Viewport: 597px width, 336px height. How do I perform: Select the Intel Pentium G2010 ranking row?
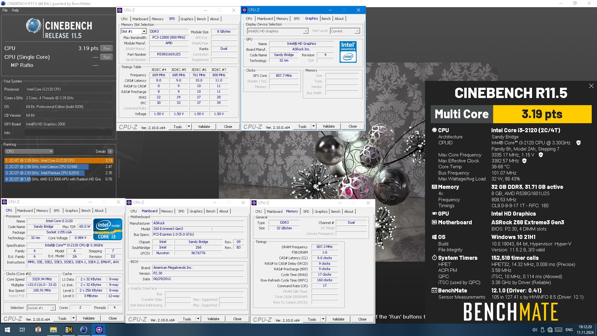59,173
